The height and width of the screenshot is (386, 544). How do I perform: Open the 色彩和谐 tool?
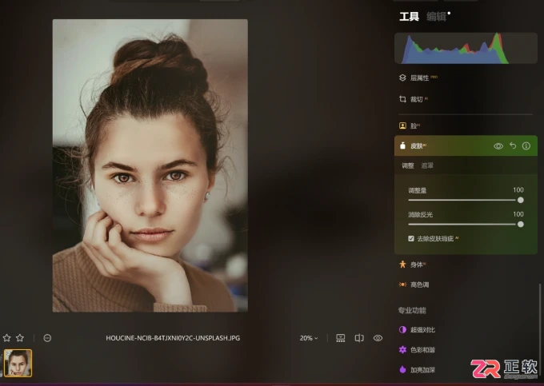[x=417, y=349]
